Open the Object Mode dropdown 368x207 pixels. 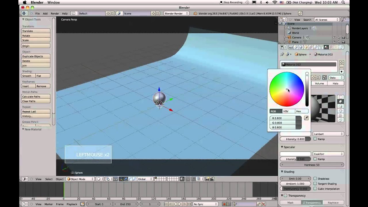pos(80,179)
